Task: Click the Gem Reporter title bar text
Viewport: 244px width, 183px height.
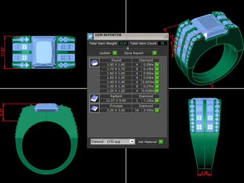Action: (108, 35)
